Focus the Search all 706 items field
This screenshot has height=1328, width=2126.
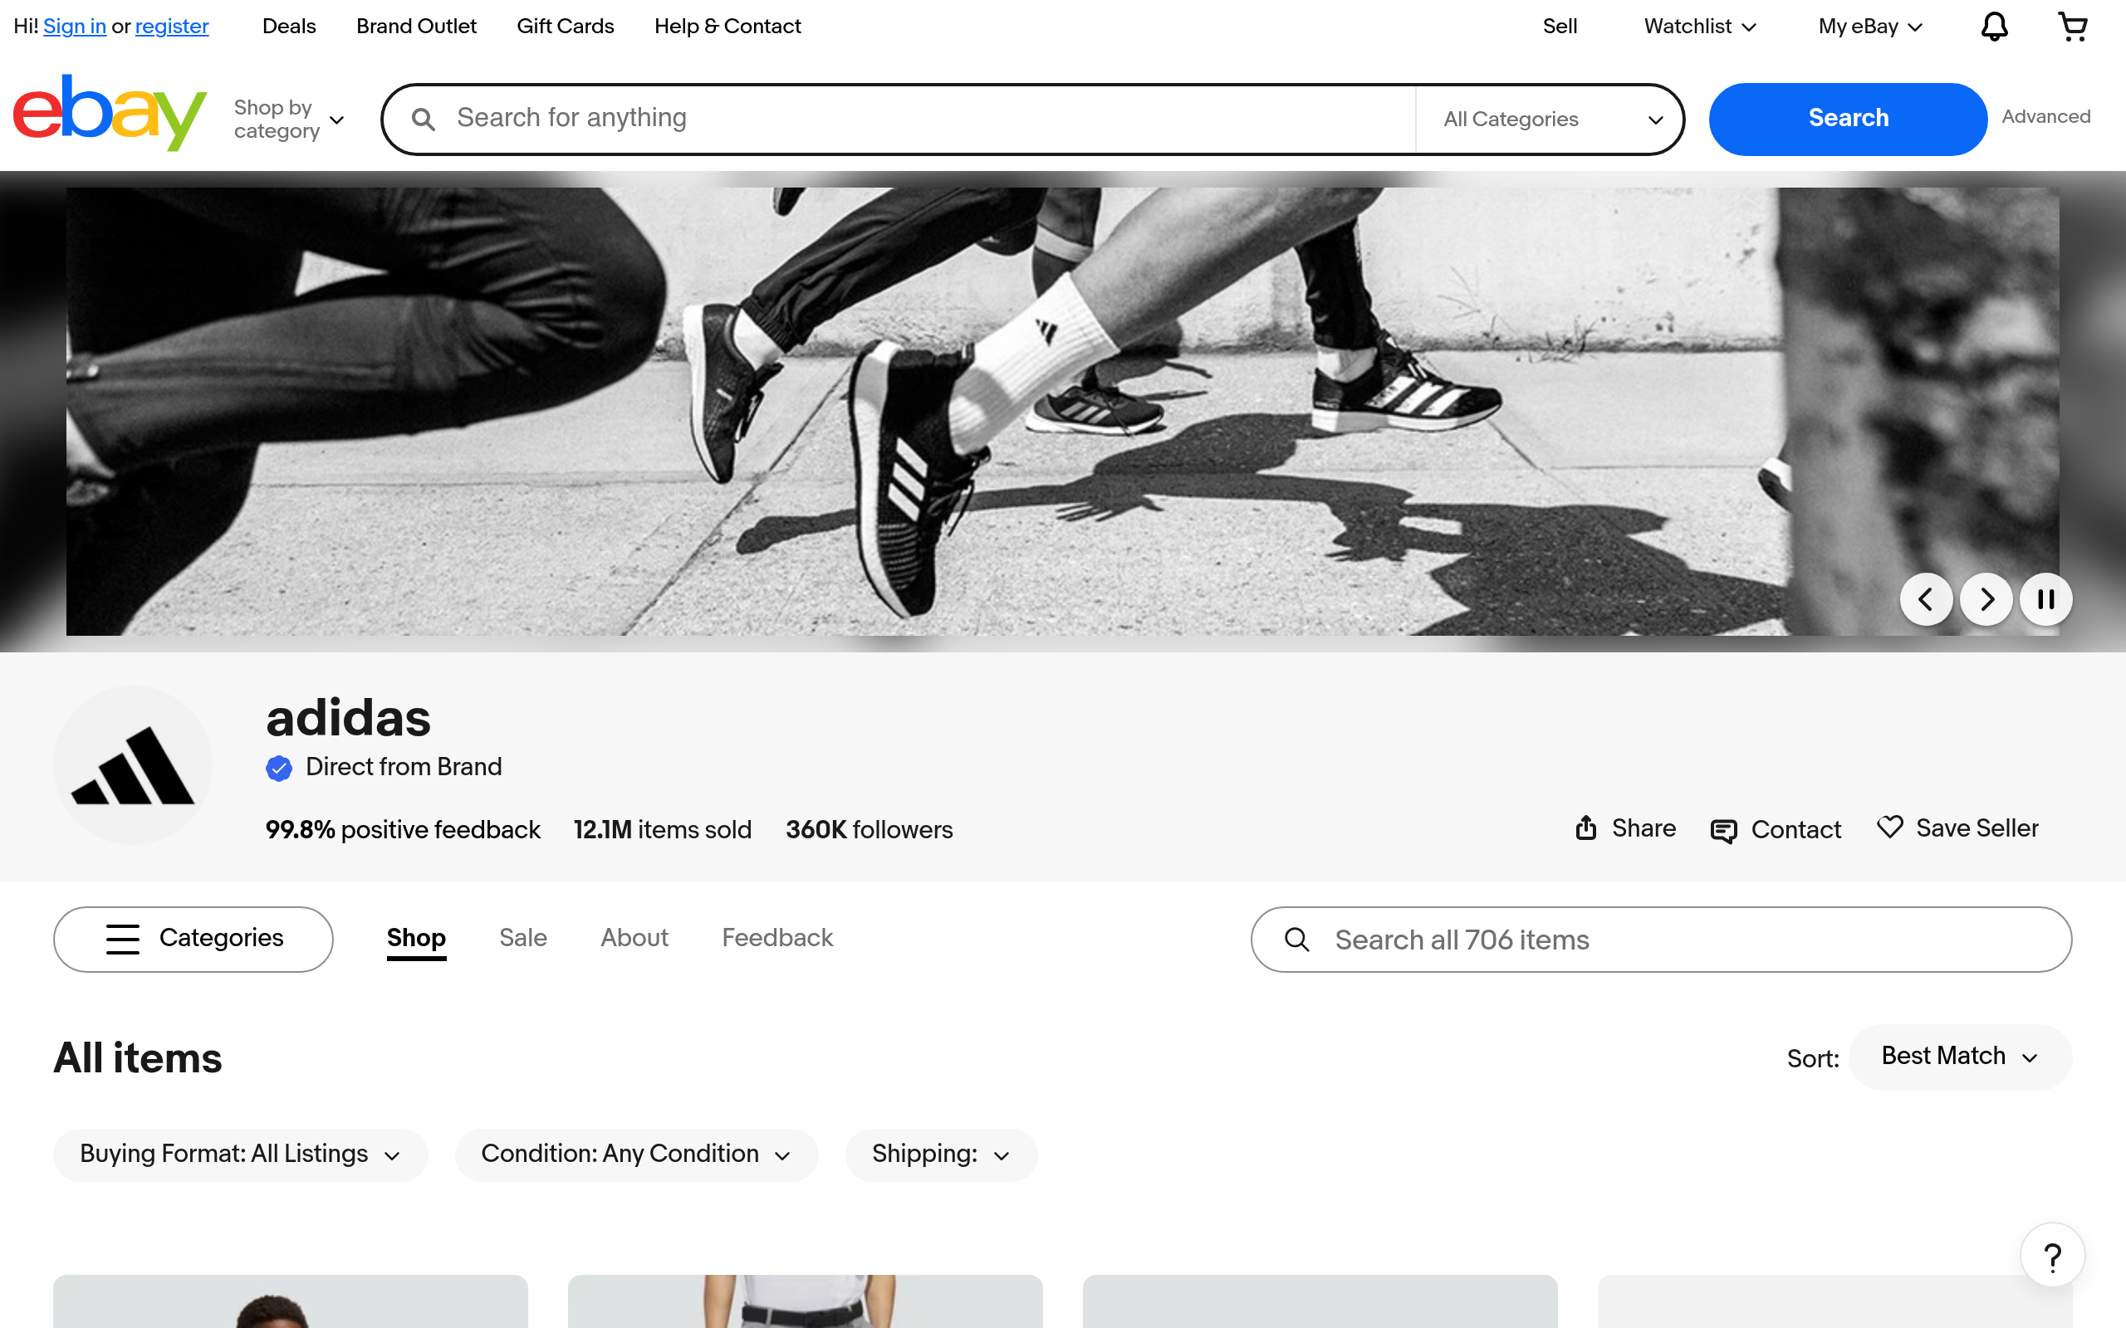tap(1661, 940)
